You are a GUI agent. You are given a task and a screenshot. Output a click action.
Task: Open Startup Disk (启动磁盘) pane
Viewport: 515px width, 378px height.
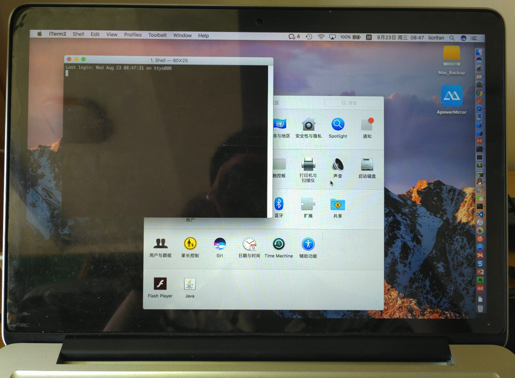[x=367, y=168]
